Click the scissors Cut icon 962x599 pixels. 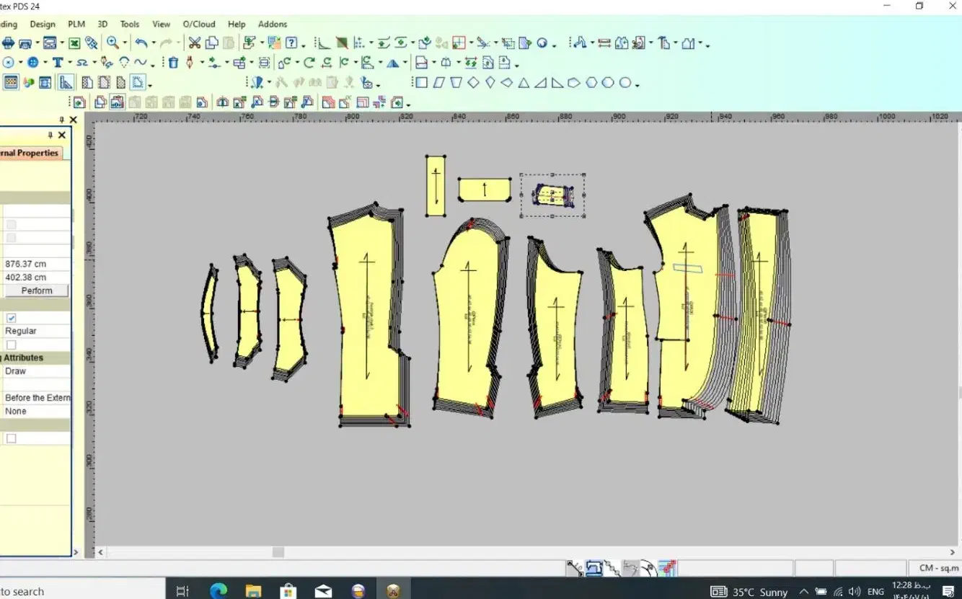point(195,43)
